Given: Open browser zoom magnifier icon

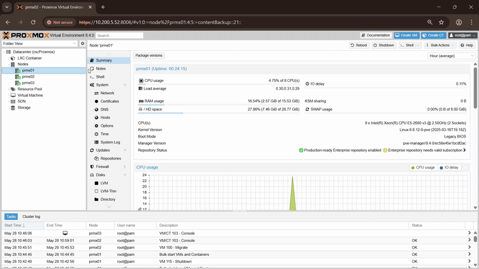Looking at the screenshot, I should tap(430, 22).
